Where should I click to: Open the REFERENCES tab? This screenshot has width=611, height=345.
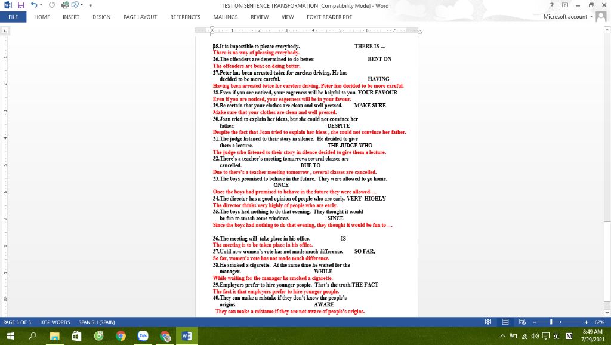(185, 17)
